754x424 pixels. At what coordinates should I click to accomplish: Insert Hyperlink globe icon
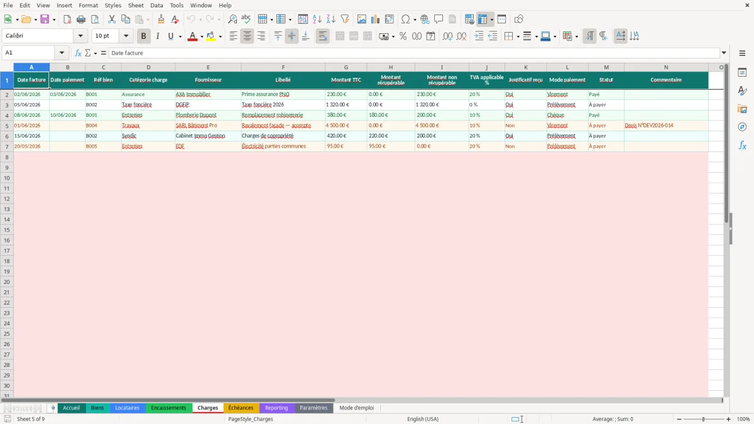click(x=425, y=19)
